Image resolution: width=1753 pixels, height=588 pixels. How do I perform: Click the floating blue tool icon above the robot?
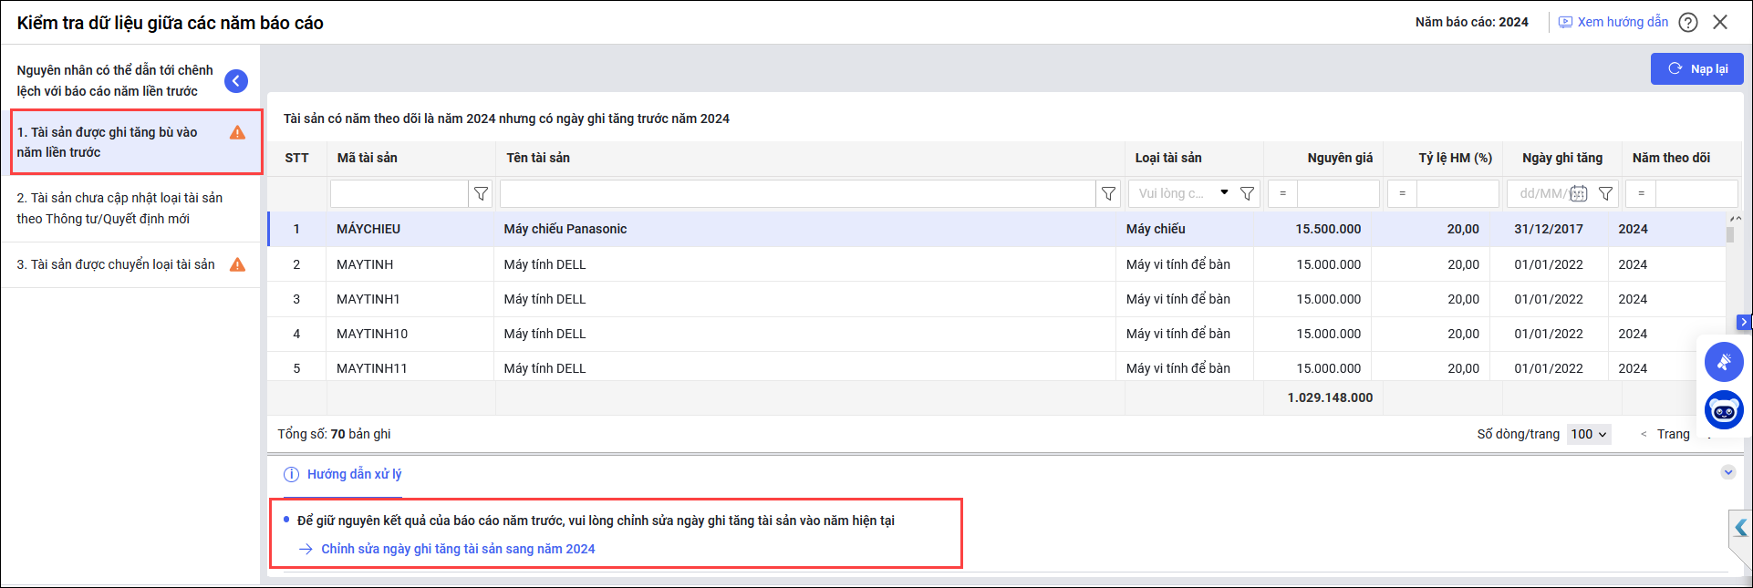pyautogui.click(x=1724, y=362)
